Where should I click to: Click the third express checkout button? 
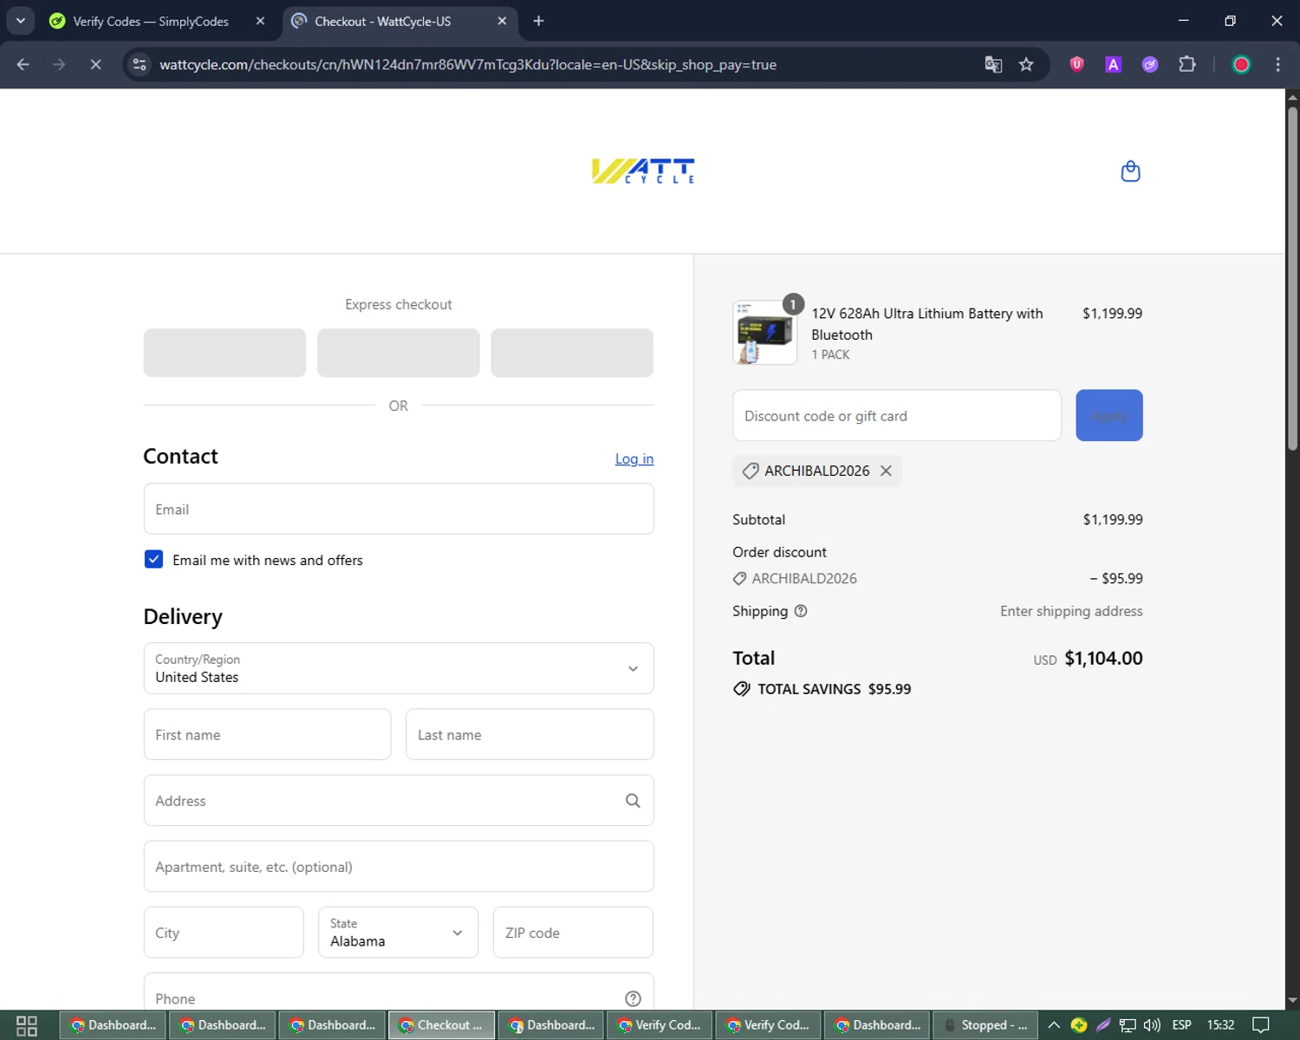572,353
